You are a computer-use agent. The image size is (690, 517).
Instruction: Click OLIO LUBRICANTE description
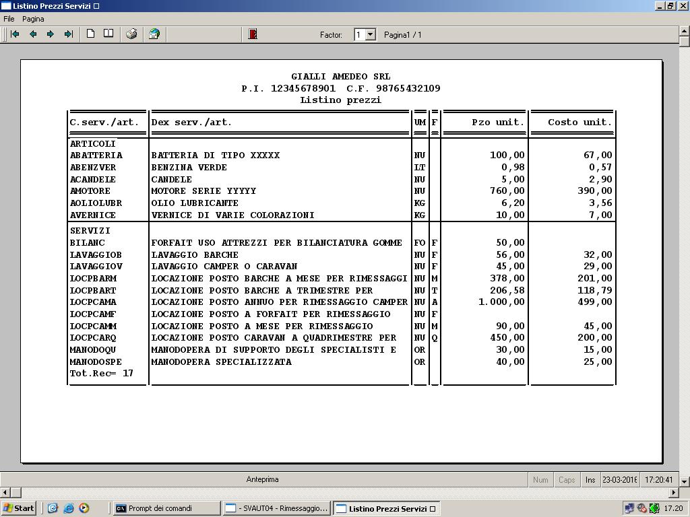pyautogui.click(x=195, y=203)
